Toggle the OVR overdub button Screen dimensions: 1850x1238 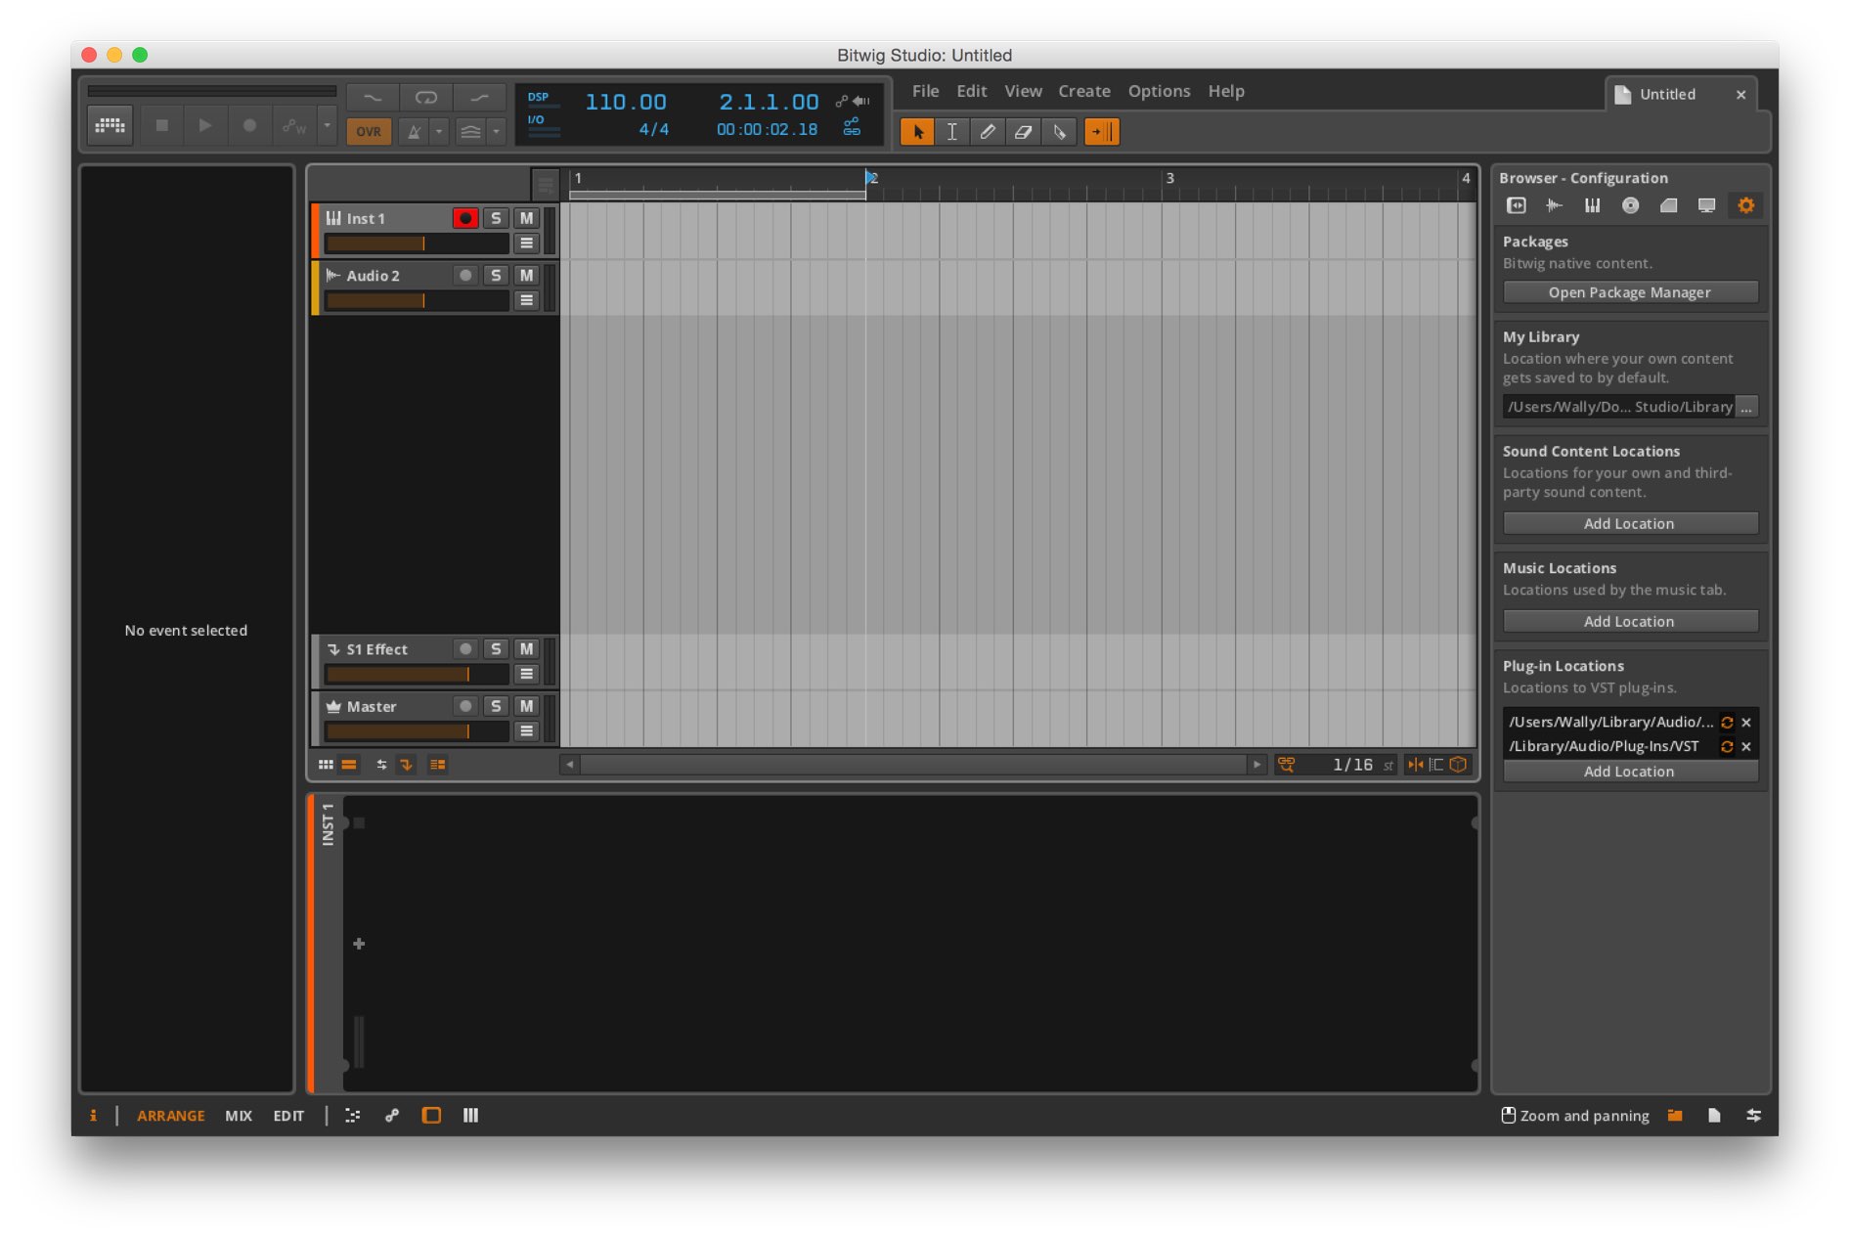(369, 132)
